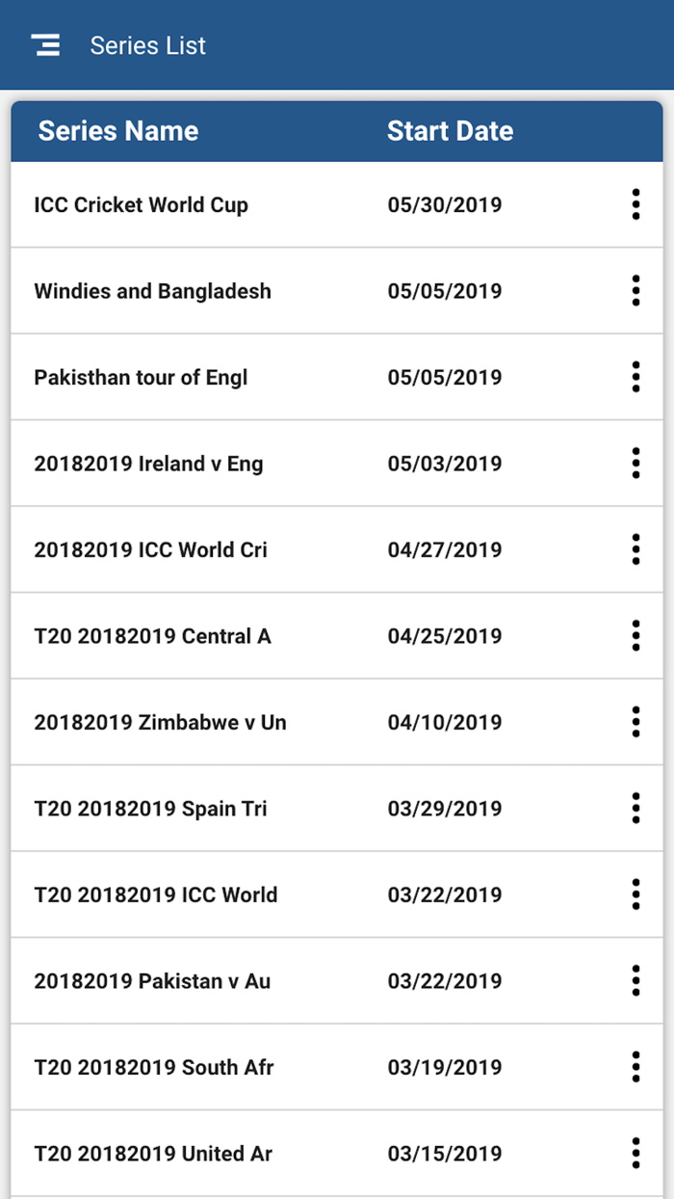Screen dimensions: 674x1199
Task: Tap three-dot menu for Pakisthan tour series
Action: click(635, 377)
